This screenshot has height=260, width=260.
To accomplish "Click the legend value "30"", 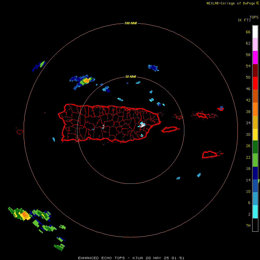I will click(x=248, y=134).
